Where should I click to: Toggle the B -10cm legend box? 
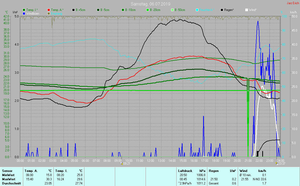click(x=123, y=10)
